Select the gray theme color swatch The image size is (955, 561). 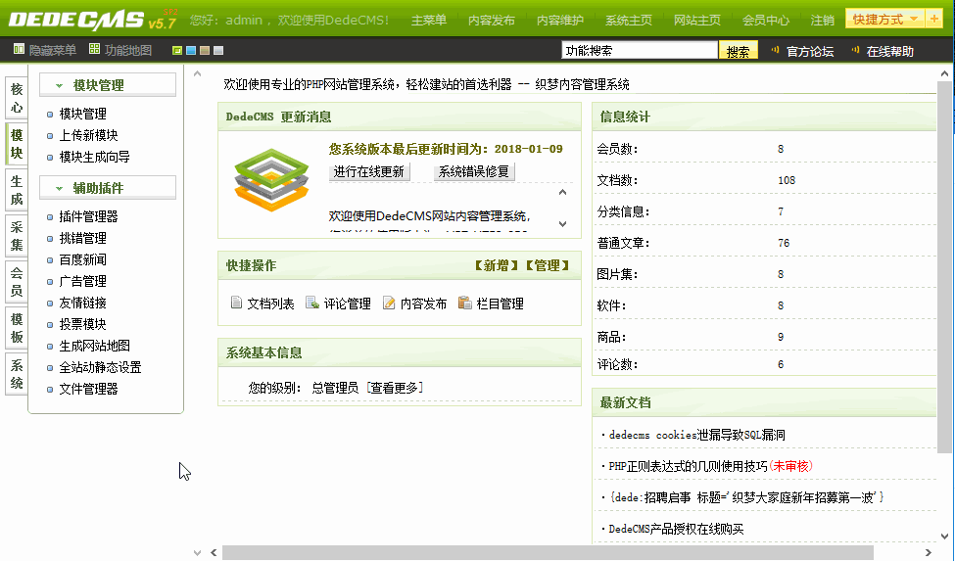coord(218,51)
